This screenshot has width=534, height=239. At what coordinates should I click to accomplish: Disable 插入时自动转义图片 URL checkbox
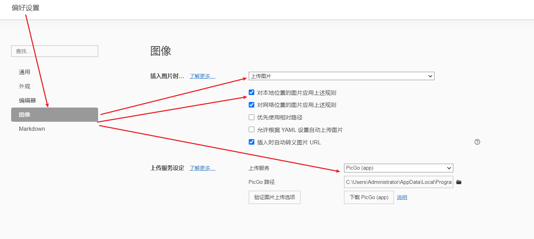coord(252,142)
